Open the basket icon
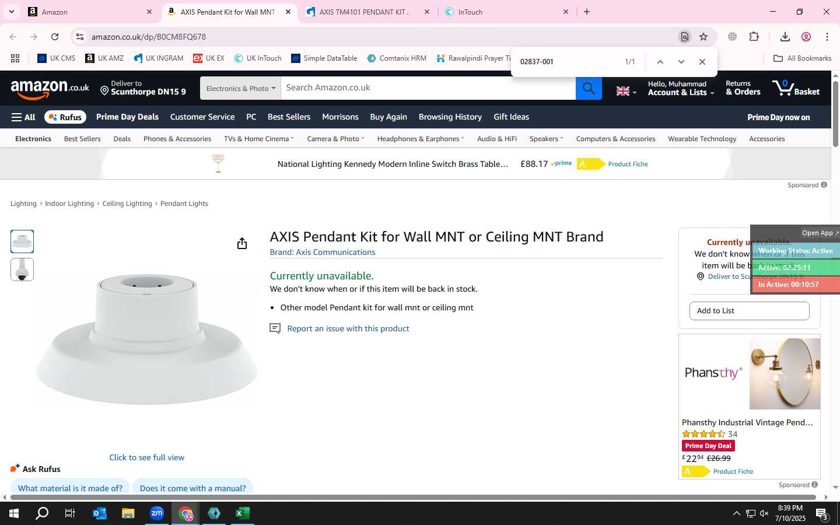The width and height of the screenshot is (840, 525). click(796, 88)
